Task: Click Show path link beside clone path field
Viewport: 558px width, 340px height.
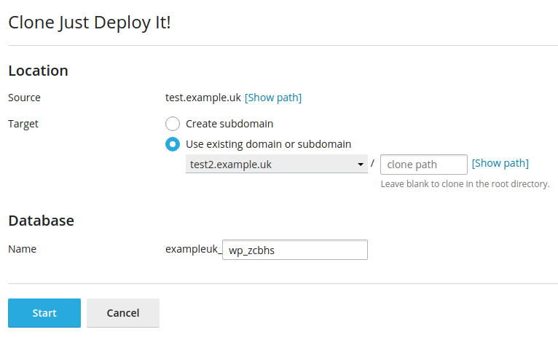Action: coord(500,163)
